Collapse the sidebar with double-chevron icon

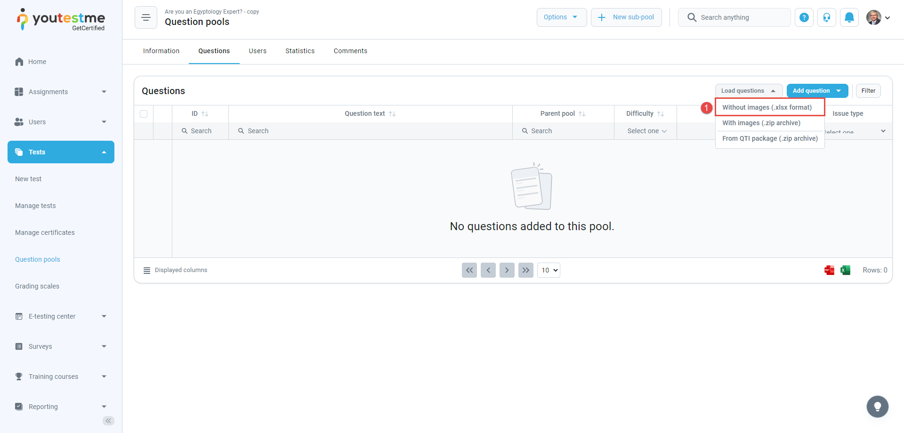[x=108, y=421]
